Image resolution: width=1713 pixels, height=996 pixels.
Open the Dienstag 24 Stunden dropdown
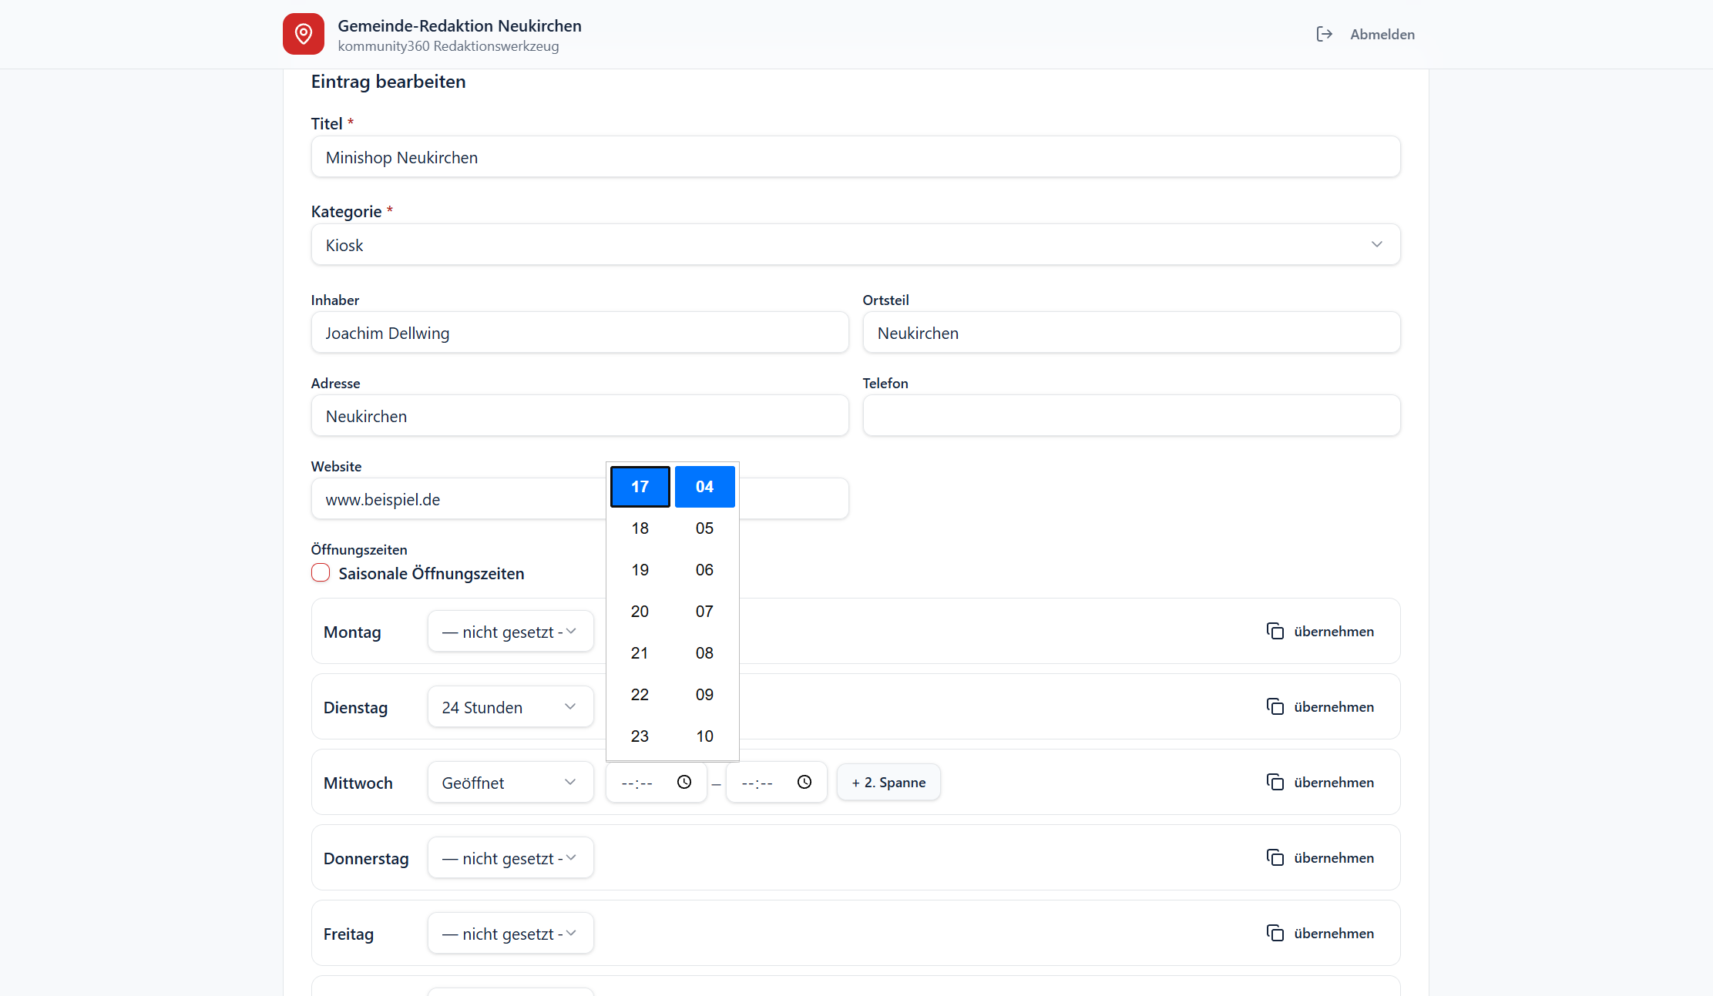510,706
